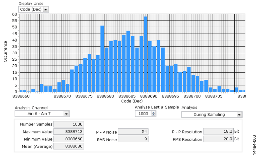Click the Display Units label
The height and width of the screenshot is (157, 257).
[31, 4]
